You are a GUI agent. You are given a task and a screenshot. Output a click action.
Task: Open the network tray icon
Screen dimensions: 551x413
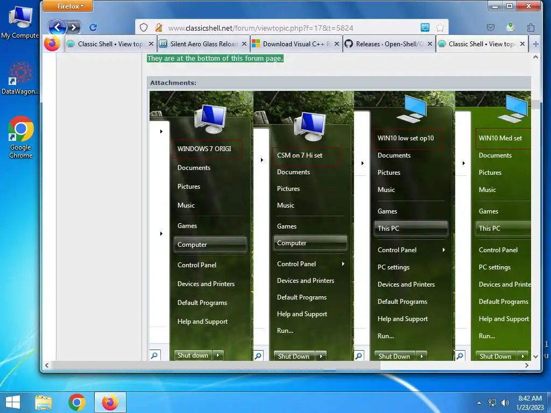tap(492, 403)
